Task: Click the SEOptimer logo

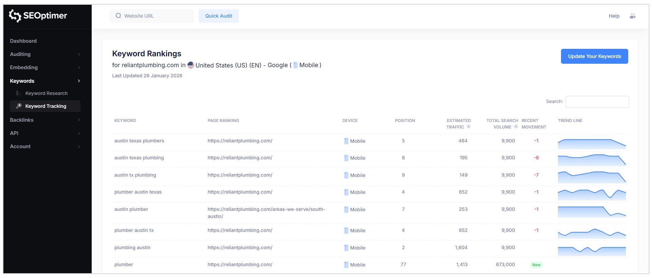Action: 38,16
